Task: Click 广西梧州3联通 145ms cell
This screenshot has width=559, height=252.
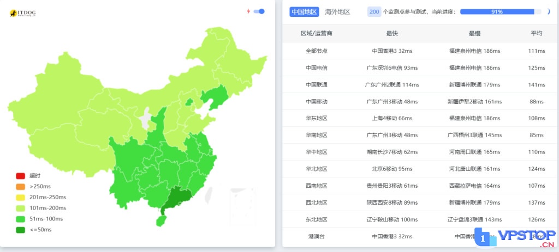Action: click(475, 135)
